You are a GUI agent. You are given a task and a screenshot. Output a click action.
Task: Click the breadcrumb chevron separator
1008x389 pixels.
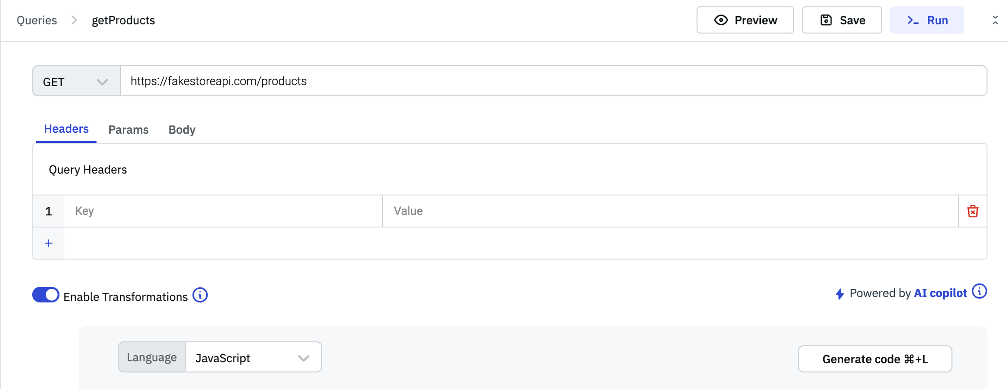[x=74, y=20]
